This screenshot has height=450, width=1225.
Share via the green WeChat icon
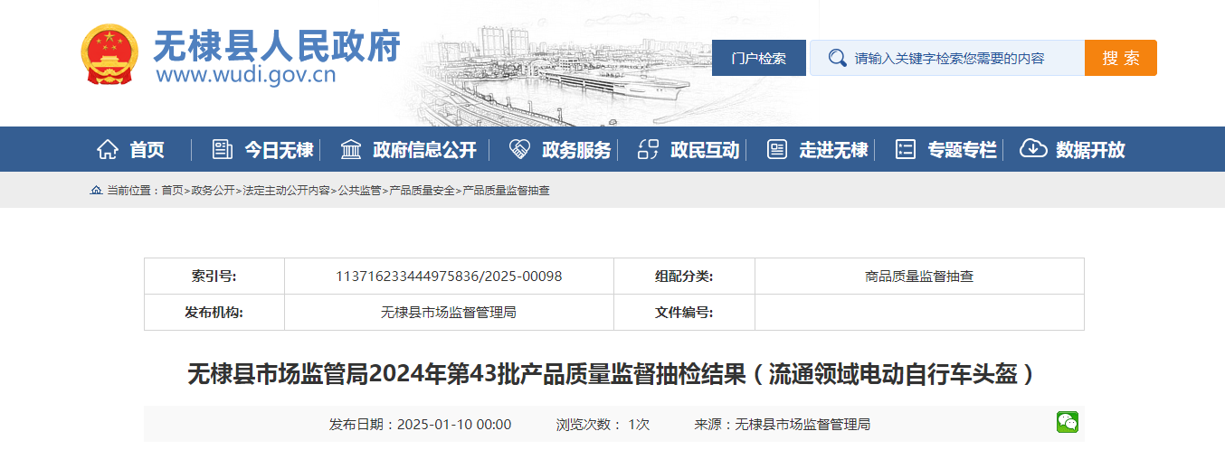pyautogui.click(x=1068, y=422)
